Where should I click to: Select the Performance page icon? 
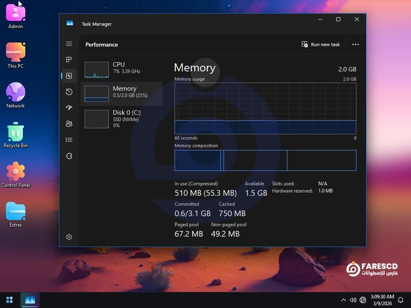(x=69, y=76)
